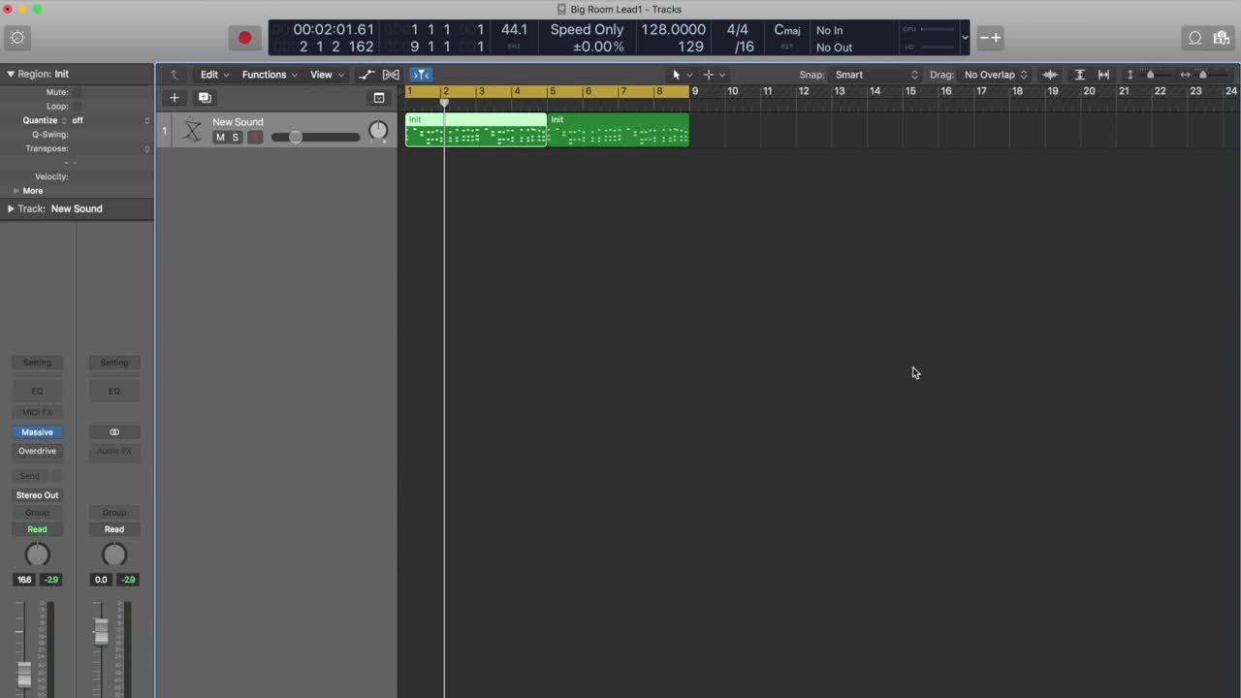Open the Loop Browser icon
This screenshot has width=1241, height=698.
click(x=1194, y=38)
